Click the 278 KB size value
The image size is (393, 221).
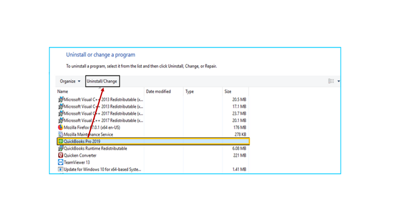click(240, 134)
